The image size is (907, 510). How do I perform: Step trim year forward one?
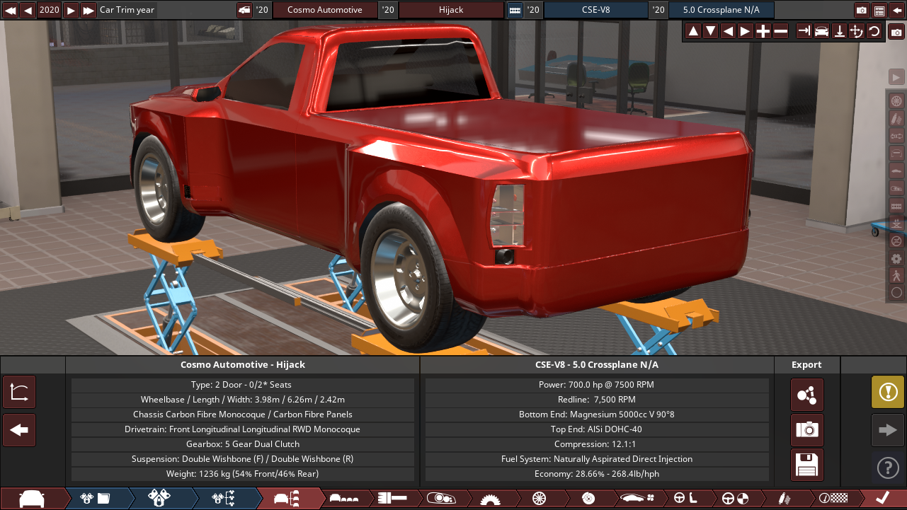pos(71,10)
